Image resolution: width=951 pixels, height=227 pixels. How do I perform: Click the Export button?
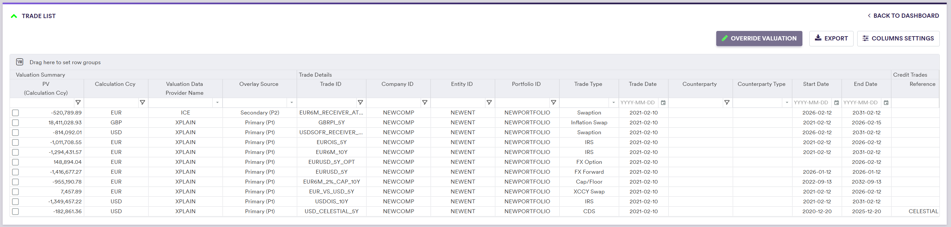(831, 38)
